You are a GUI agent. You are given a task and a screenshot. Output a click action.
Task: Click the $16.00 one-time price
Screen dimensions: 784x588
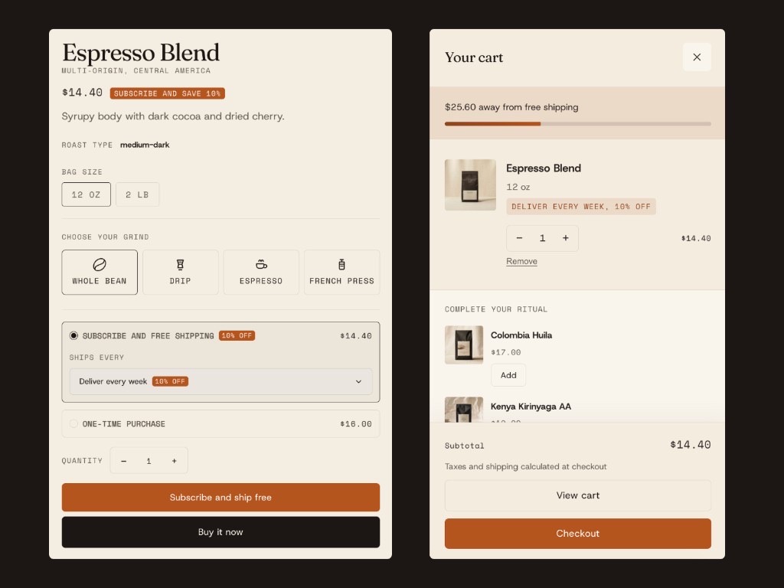(x=355, y=423)
